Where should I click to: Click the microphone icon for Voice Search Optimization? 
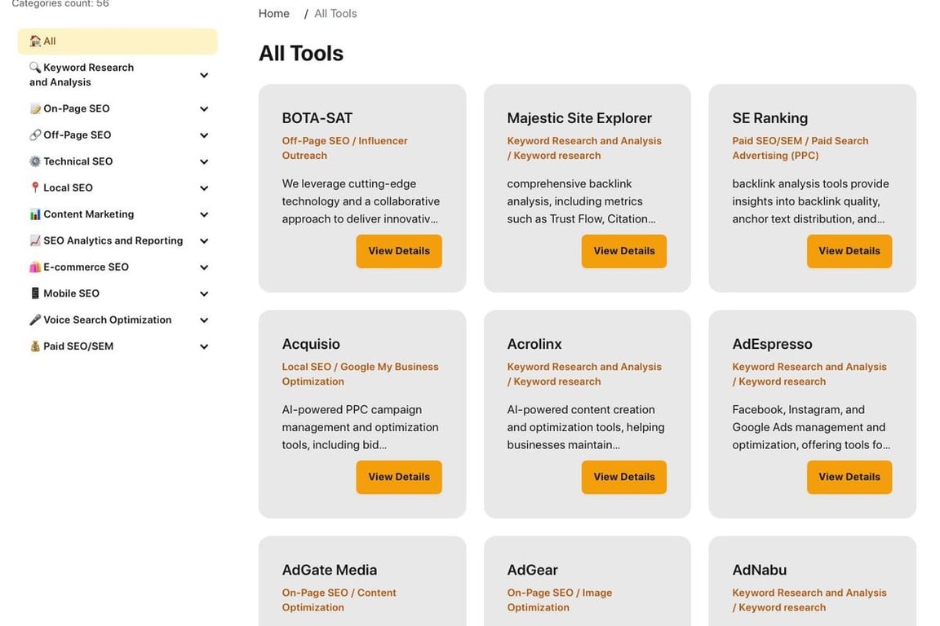point(35,320)
